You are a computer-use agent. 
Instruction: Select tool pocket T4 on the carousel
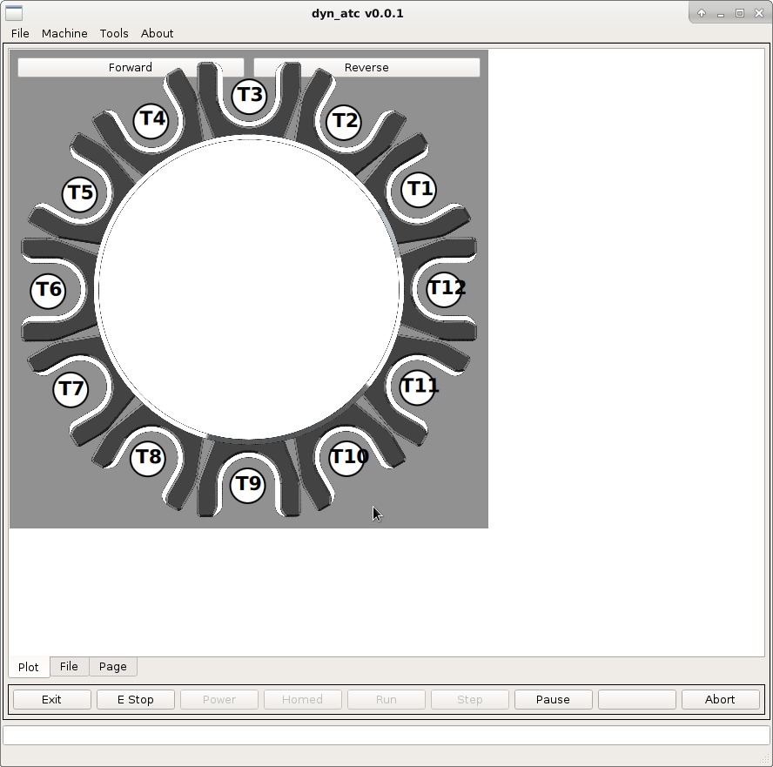(x=151, y=120)
